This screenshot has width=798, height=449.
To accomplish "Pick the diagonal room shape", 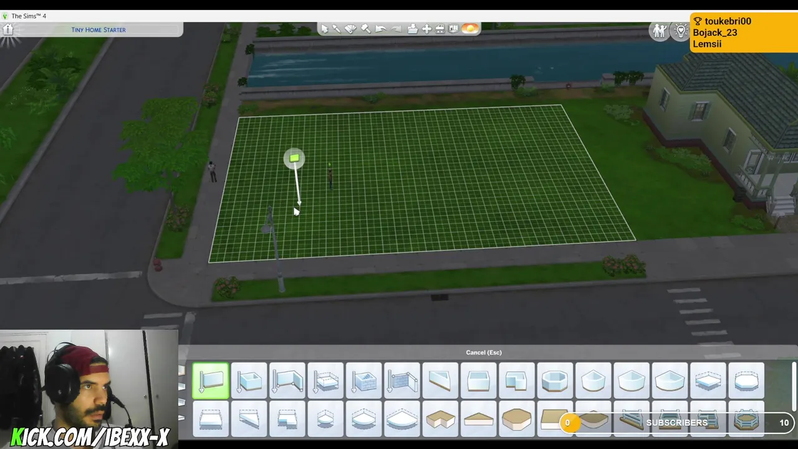I will click(x=440, y=380).
